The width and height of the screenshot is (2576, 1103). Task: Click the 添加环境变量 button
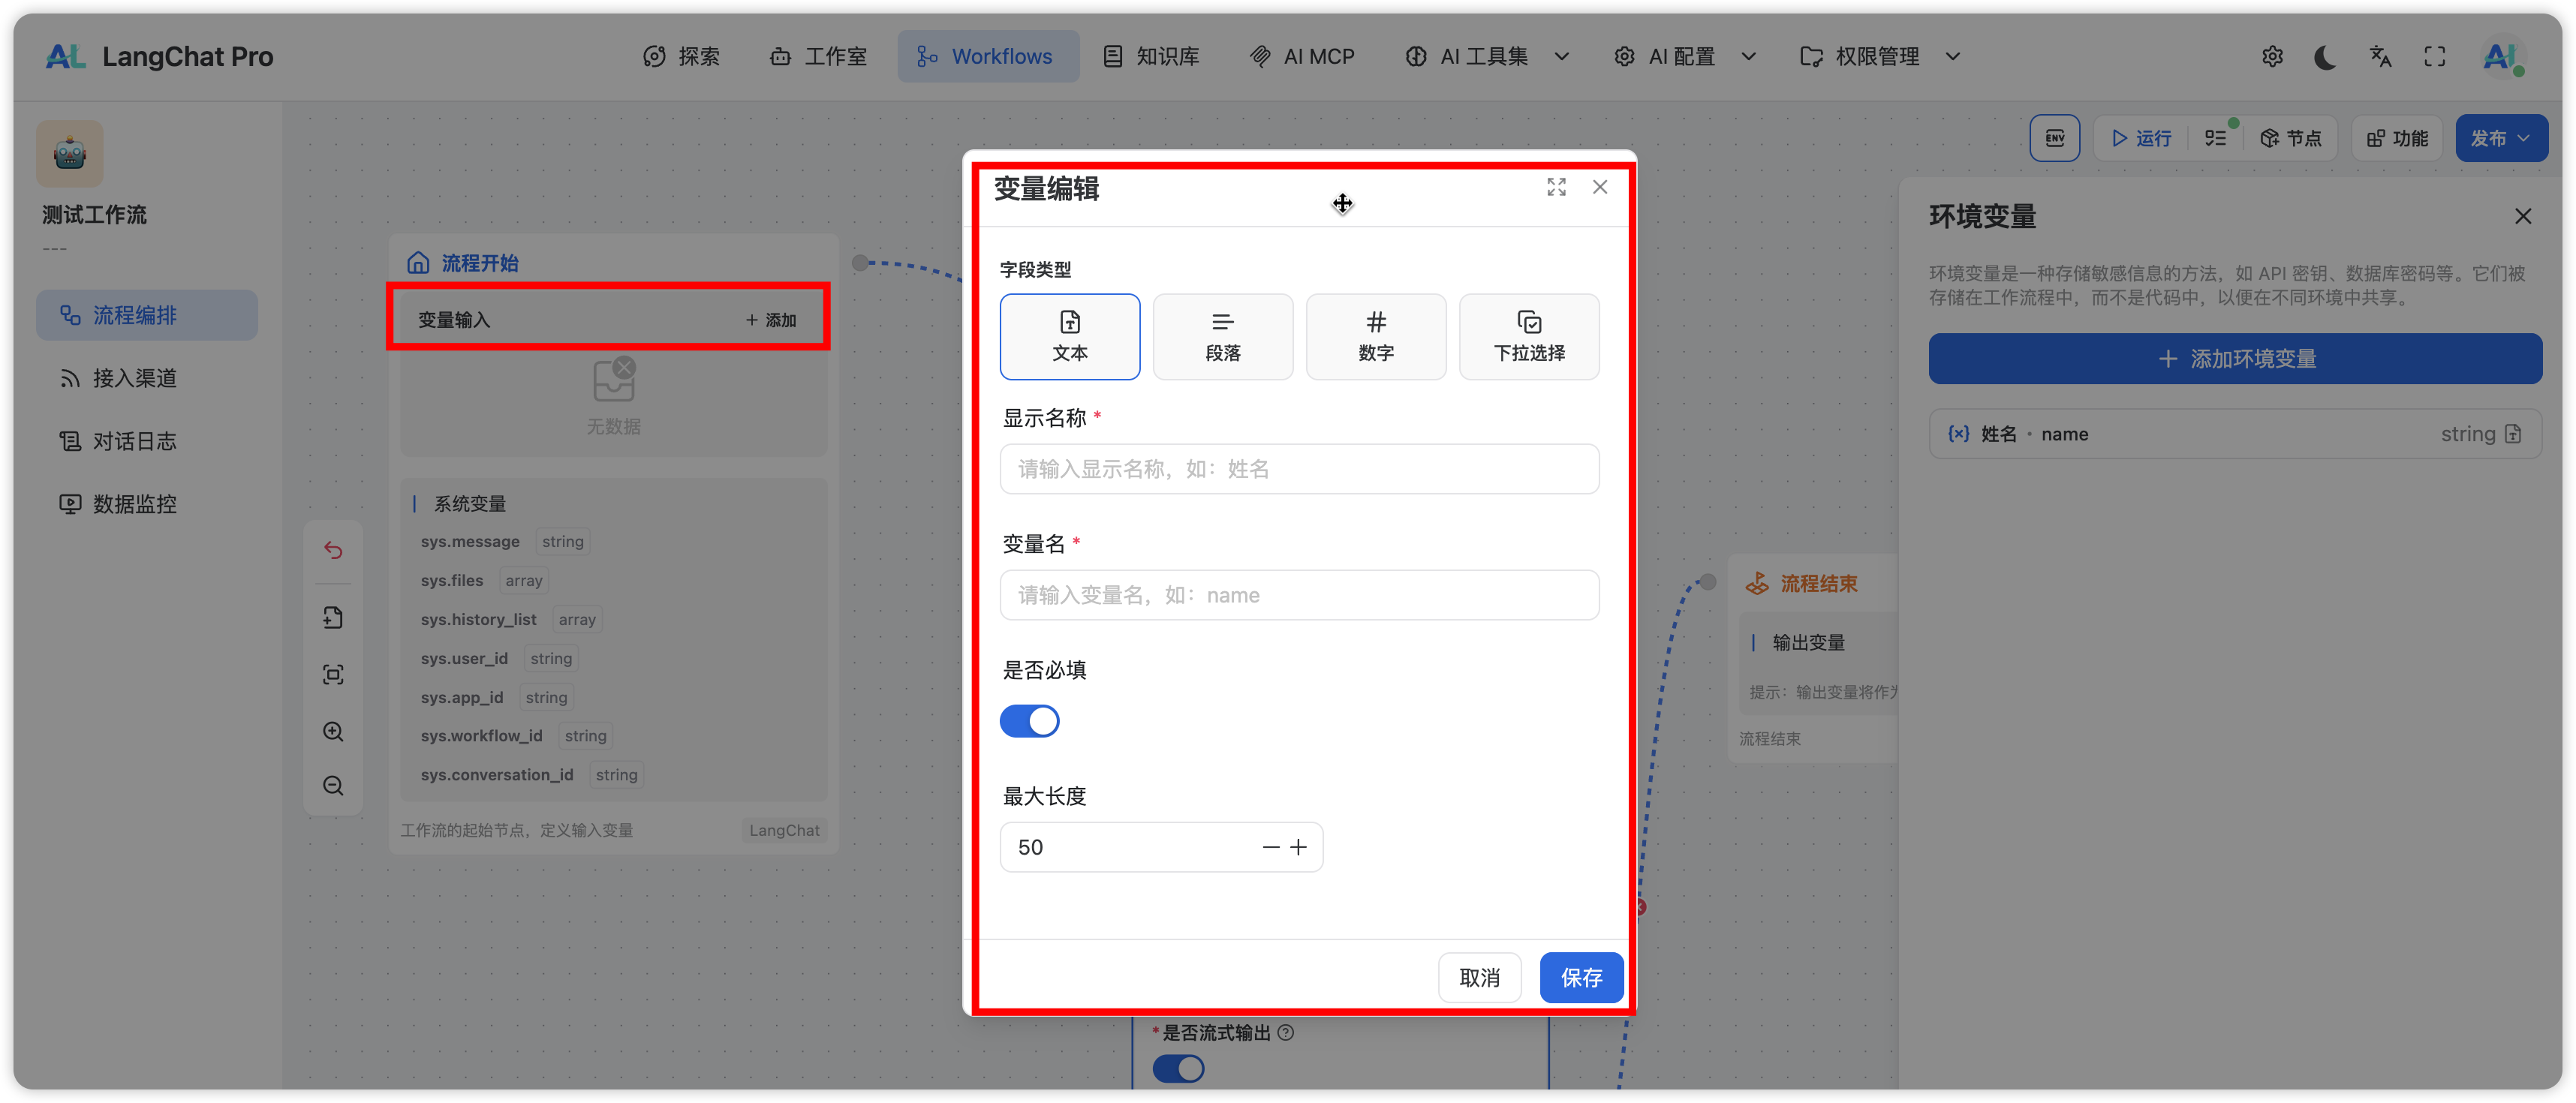[x=2234, y=359]
